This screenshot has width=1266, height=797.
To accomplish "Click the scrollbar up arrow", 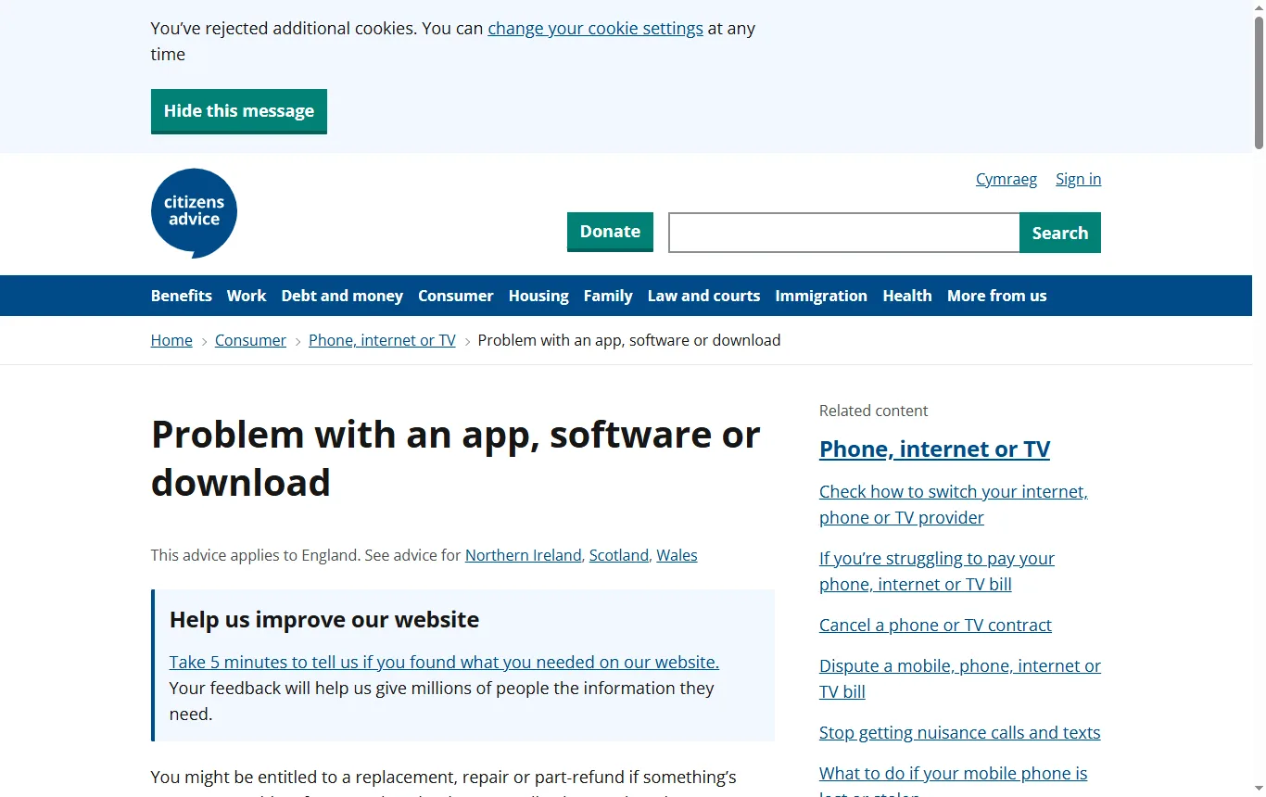I will [1259, 6].
